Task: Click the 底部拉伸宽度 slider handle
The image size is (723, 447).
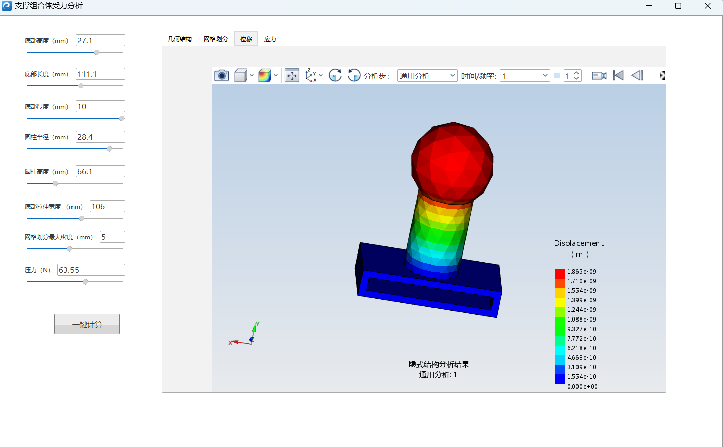Action: pos(82,218)
